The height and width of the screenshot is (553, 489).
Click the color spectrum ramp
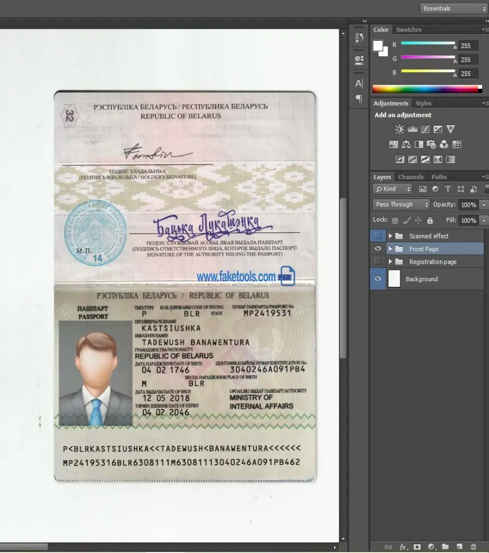(x=426, y=89)
